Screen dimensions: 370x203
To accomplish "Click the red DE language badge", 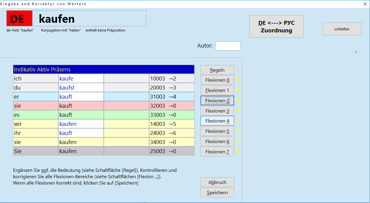I will tap(19, 18).
